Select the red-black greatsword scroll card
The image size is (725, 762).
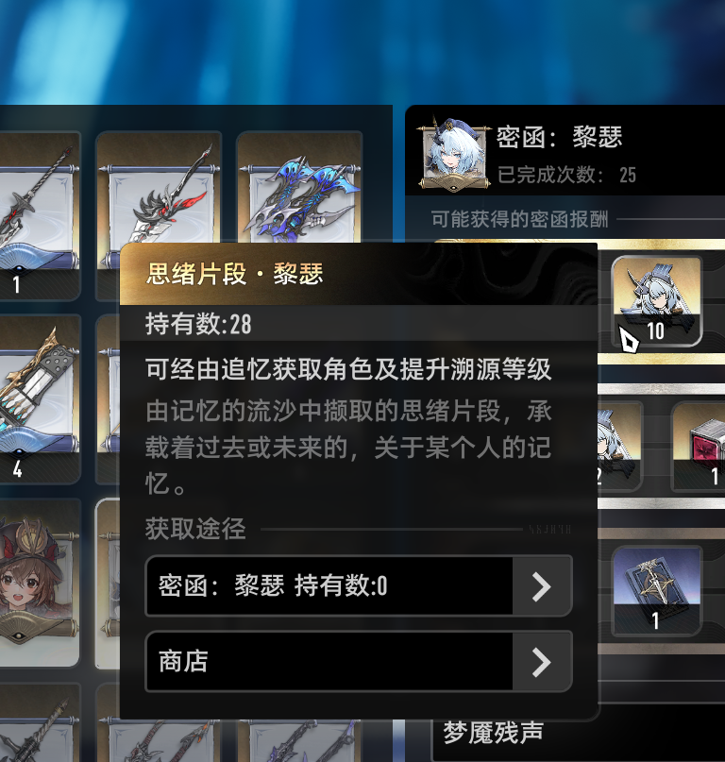159,188
